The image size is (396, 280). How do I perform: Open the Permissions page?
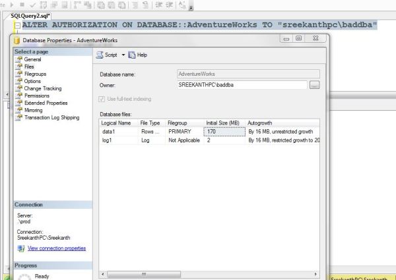click(37, 96)
